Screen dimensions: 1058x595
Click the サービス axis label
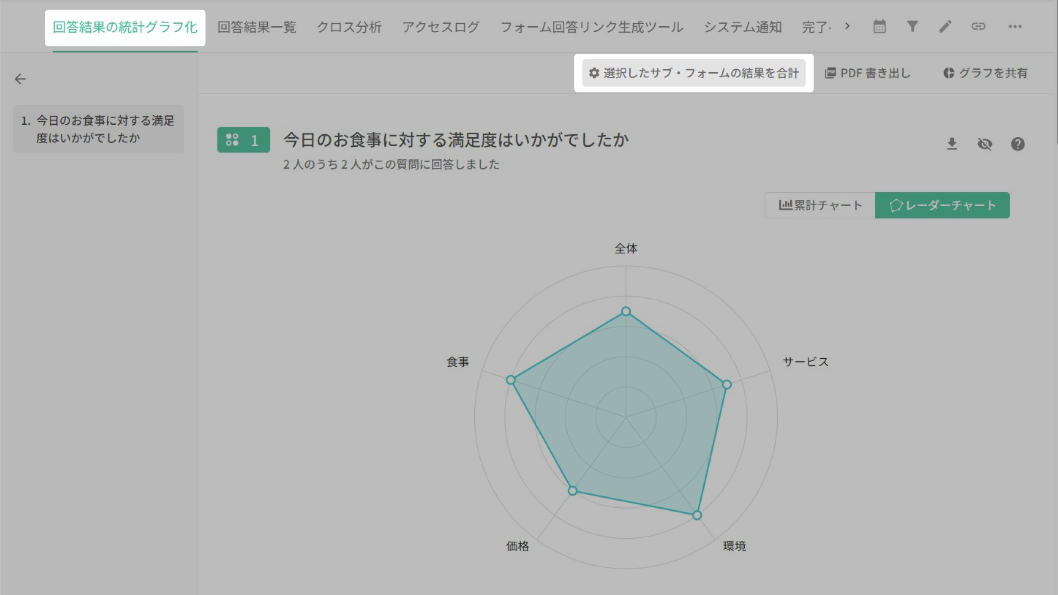pos(805,362)
